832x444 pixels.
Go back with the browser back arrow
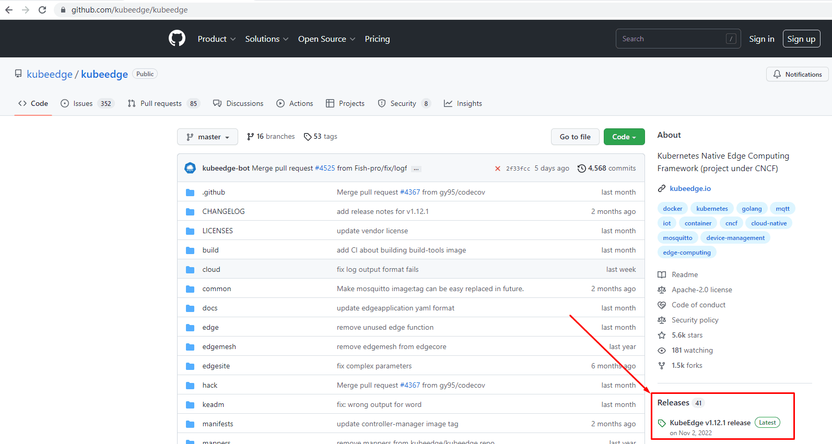coord(9,10)
